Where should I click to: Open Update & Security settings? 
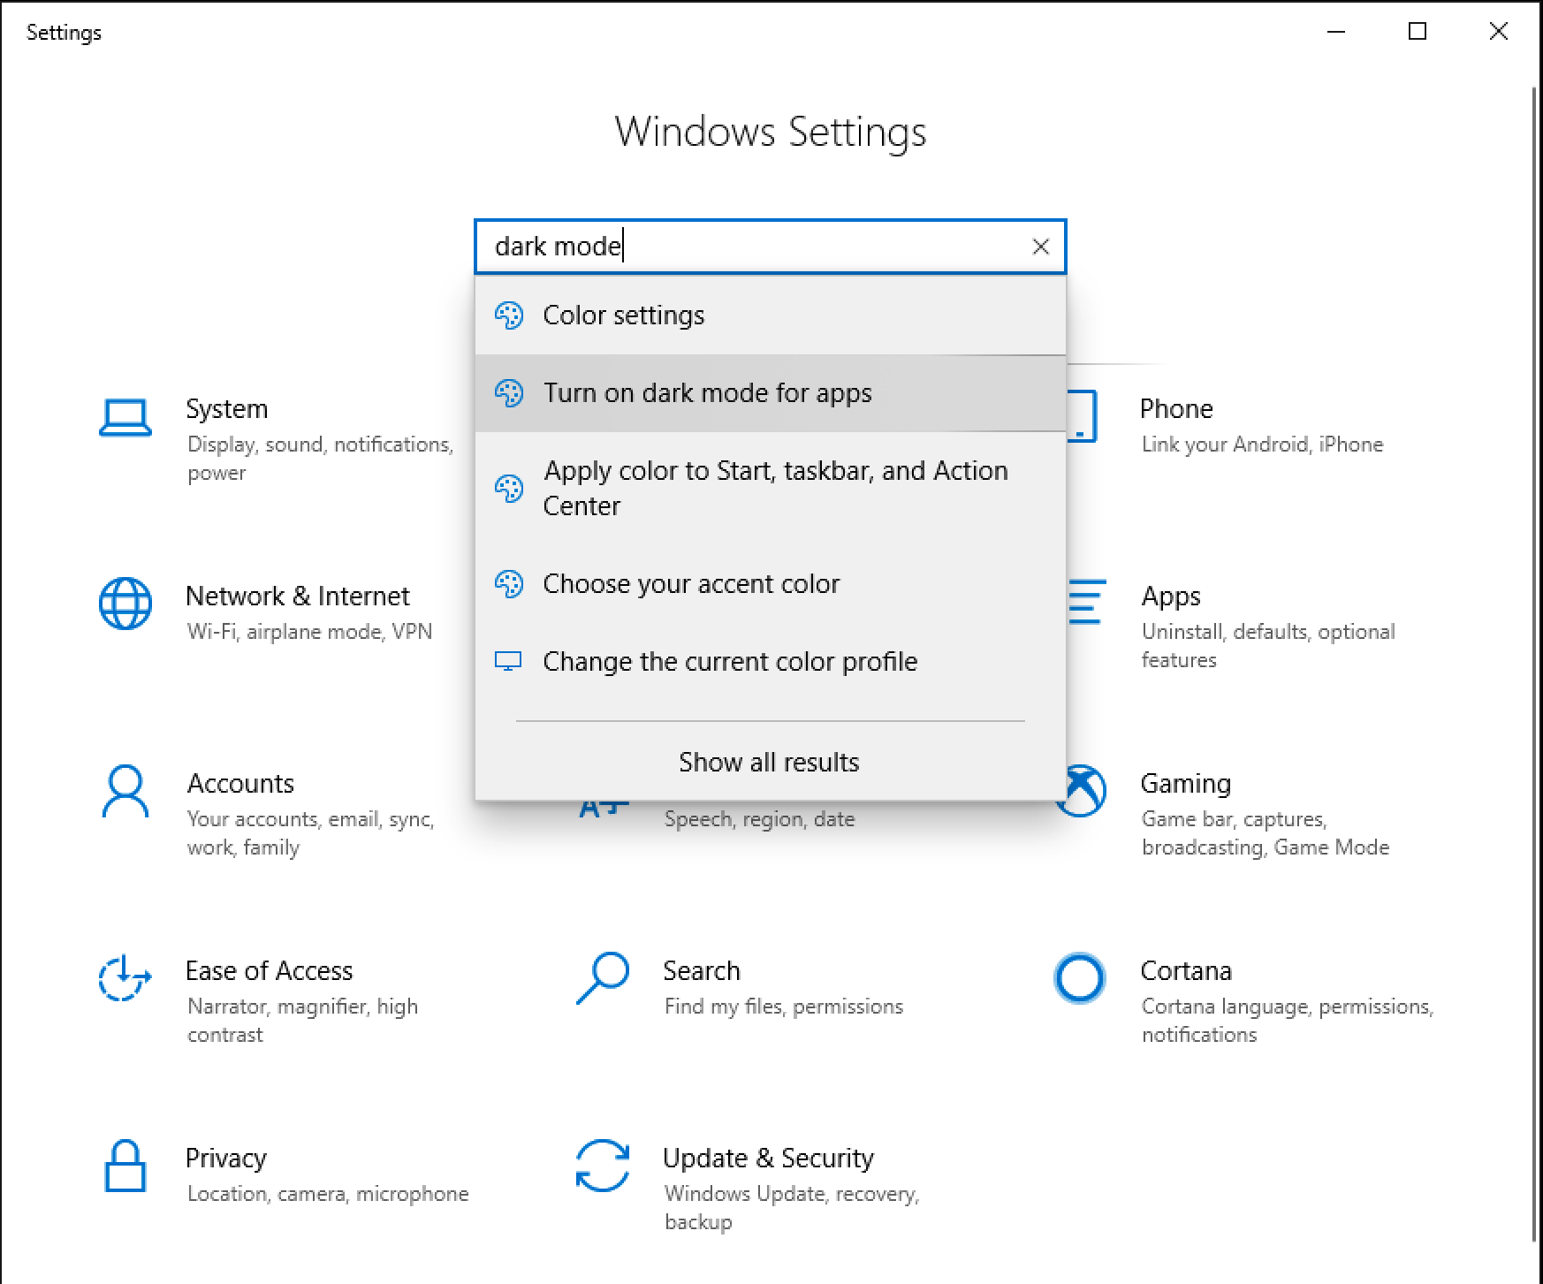pyautogui.click(x=769, y=1158)
